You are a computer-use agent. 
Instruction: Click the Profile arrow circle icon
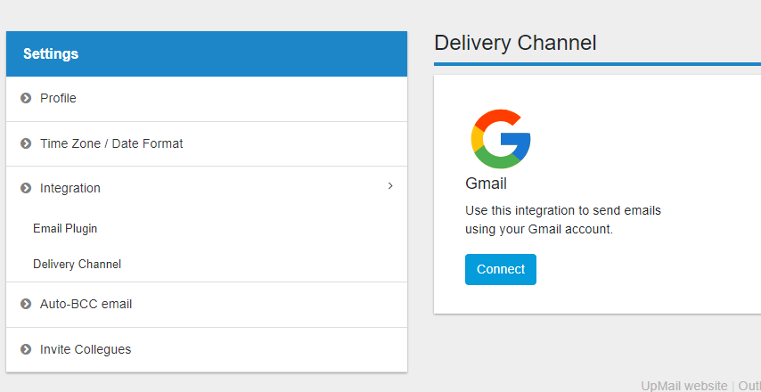[26, 99]
